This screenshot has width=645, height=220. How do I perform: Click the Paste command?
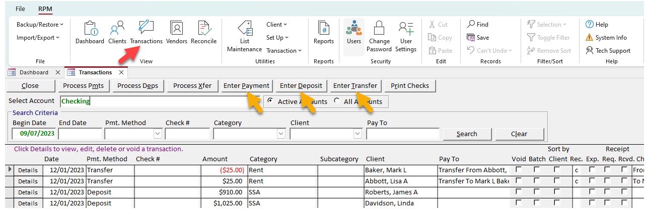click(440, 50)
